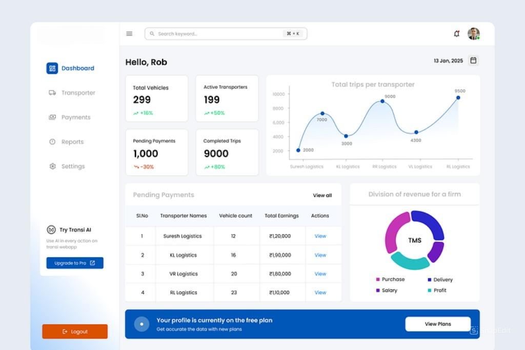525x350 pixels.
Task: Click the hamburger menu icon
Action: (x=129, y=34)
